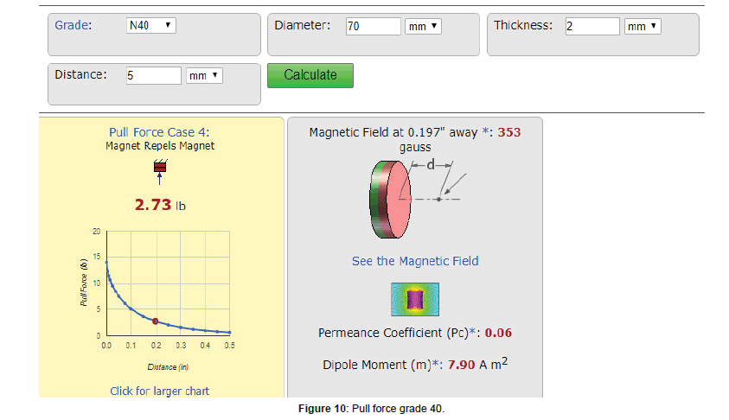Select the red data point on chart

[156, 321]
